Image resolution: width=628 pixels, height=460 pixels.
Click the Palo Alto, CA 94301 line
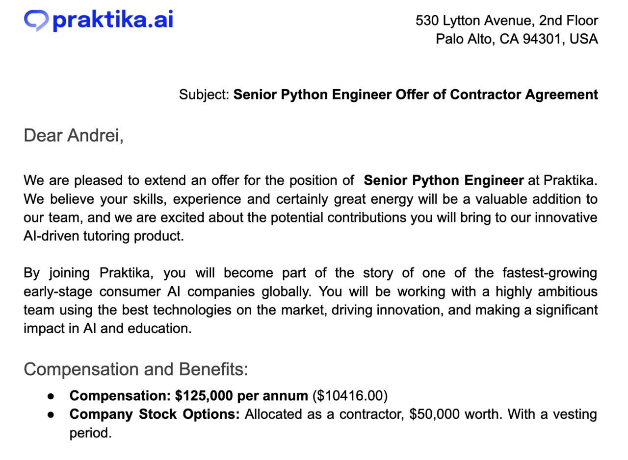pos(517,39)
